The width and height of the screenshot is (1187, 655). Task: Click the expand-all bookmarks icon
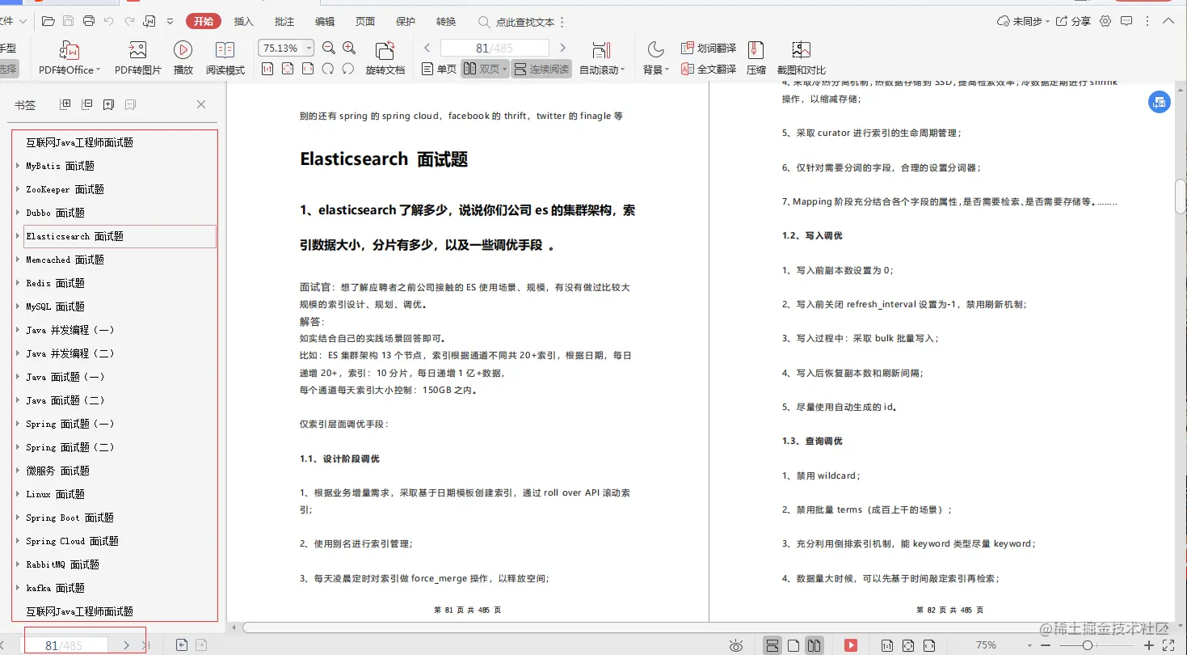pyautogui.click(x=66, y=104)
